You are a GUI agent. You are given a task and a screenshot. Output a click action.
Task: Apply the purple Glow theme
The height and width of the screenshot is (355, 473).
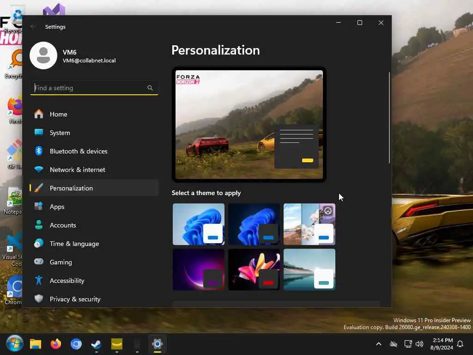pos(199,269)
